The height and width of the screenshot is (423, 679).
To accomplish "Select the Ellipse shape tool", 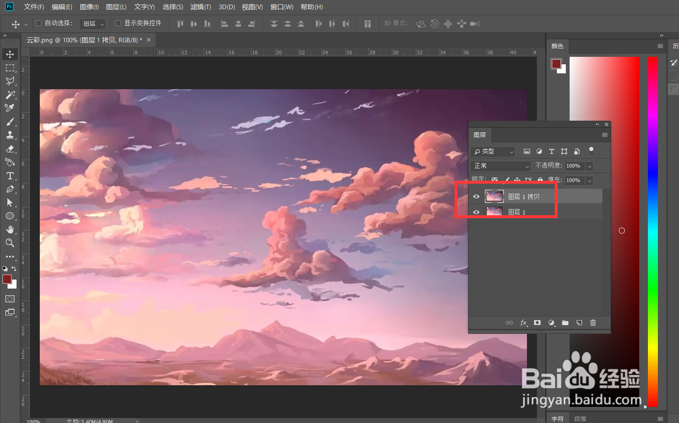I will (x=10, y=216).
